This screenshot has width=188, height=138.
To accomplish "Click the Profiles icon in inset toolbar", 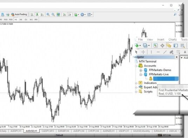I will click(145, 45).
